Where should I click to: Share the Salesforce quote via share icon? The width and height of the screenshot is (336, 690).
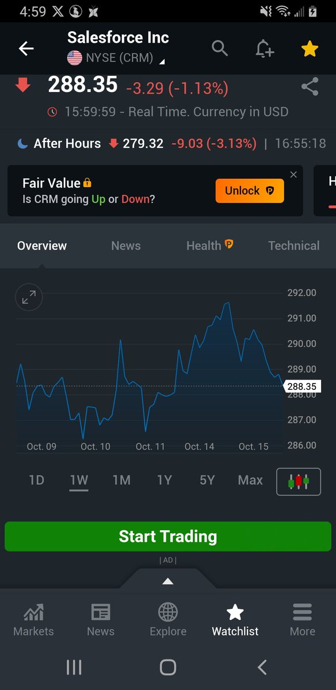coord(310,87)
